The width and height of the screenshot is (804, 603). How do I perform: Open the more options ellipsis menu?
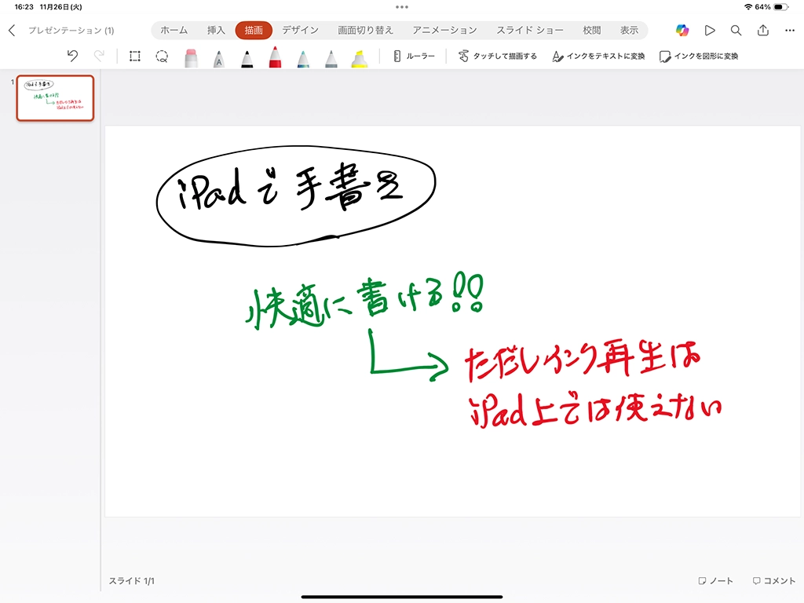(x=790, y=31)
